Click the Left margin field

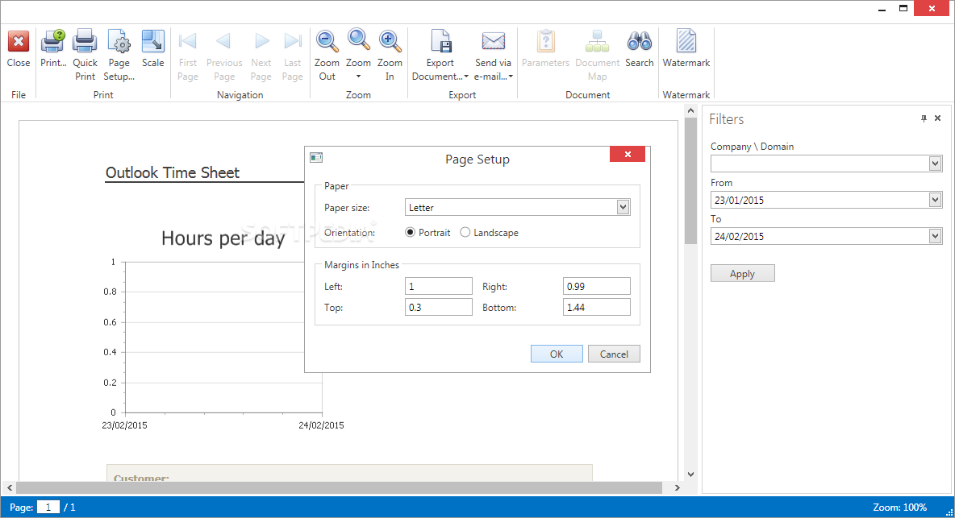click(x=439, y=286)
